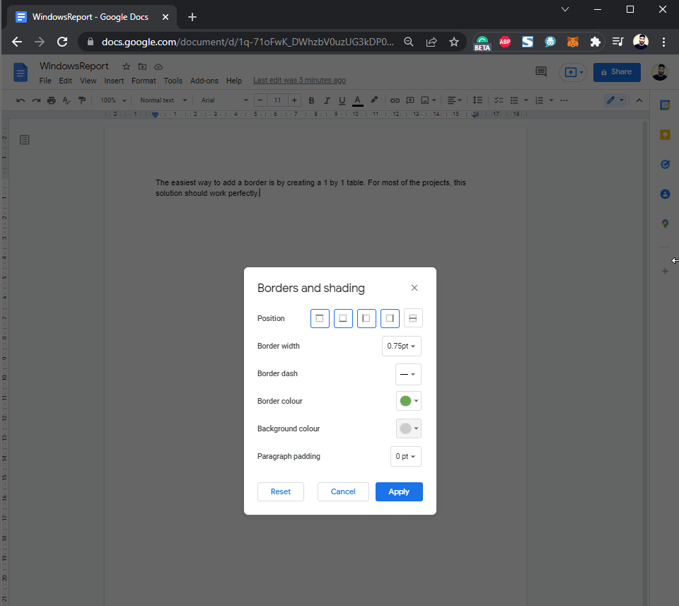
Task: Click the Insert link icon
Action: (395, 100)
